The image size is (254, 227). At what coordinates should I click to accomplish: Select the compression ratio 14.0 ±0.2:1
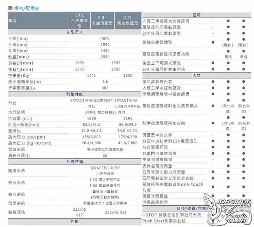tap(128, 131)
